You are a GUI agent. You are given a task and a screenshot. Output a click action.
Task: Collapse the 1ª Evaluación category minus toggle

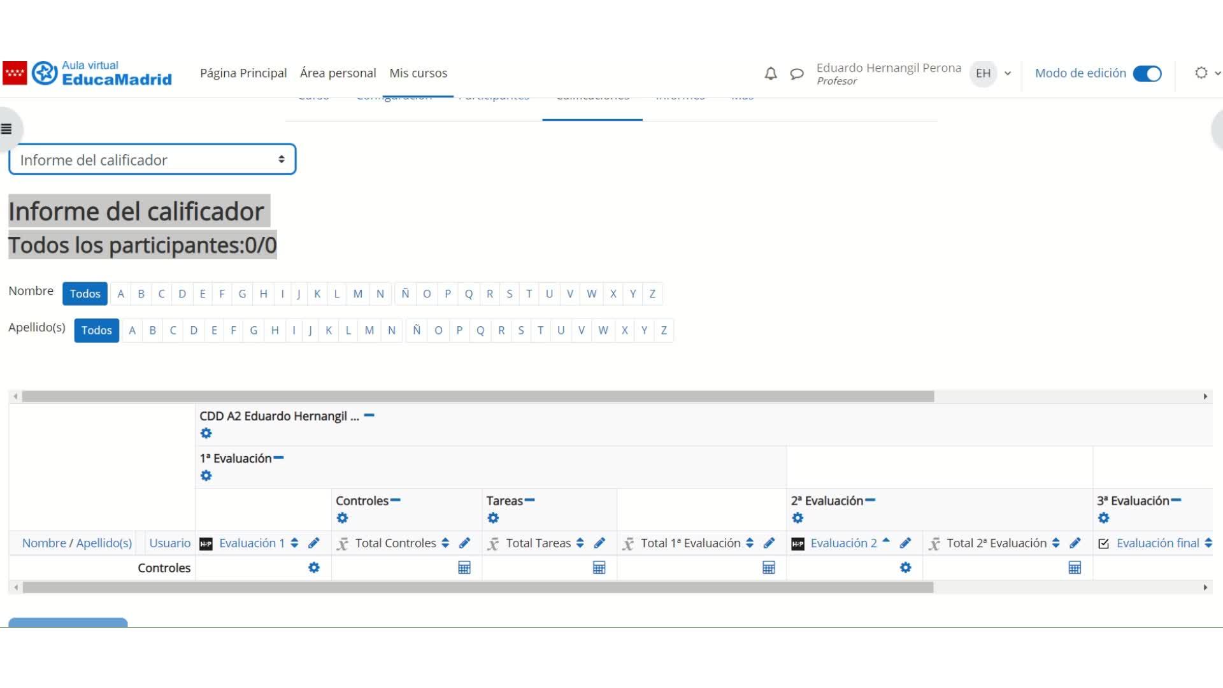(x=279, y=457)
